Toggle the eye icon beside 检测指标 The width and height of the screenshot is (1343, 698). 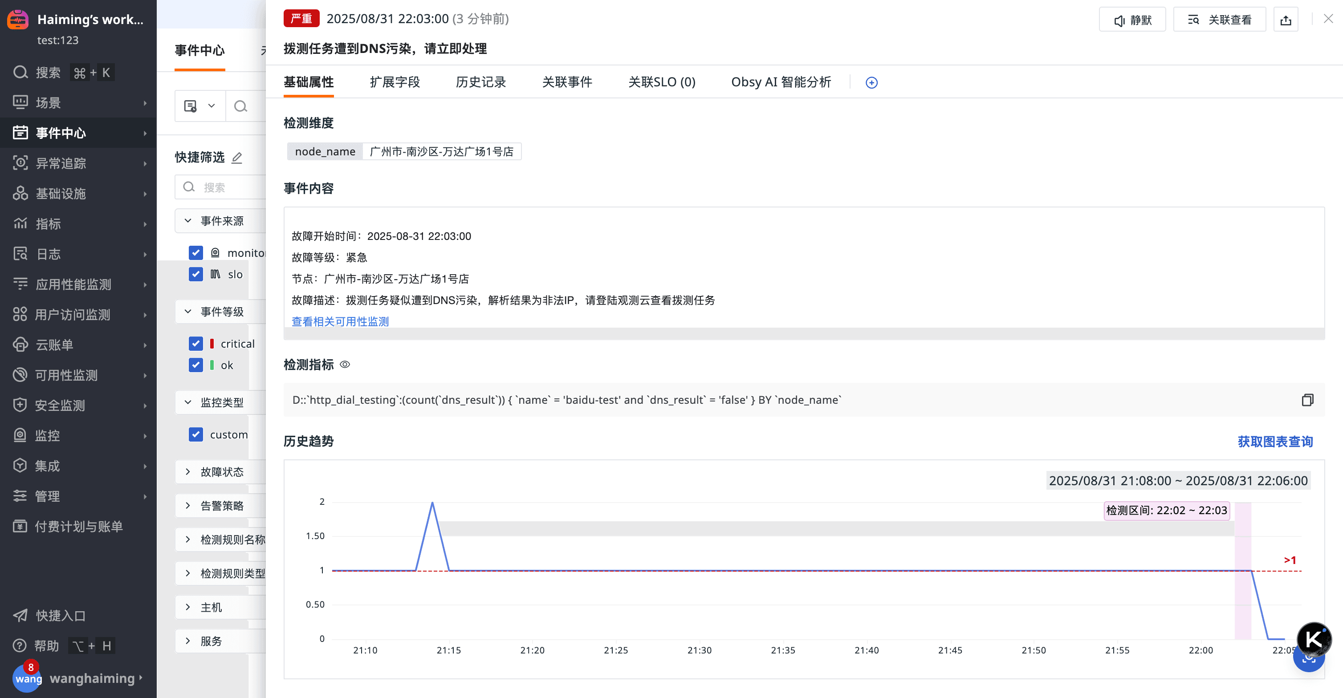(x=345, y=365)
